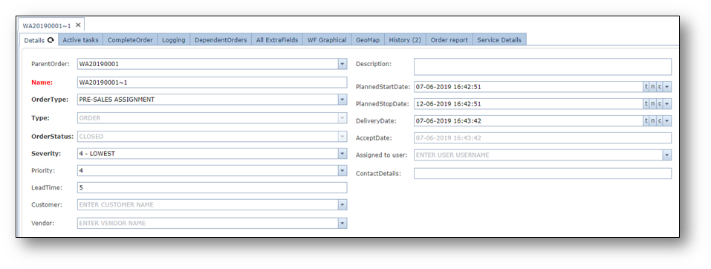This screenshot has height=269, width=711.
Task: Expand the Assigned to user dropdown arrow
Action: 667,155
